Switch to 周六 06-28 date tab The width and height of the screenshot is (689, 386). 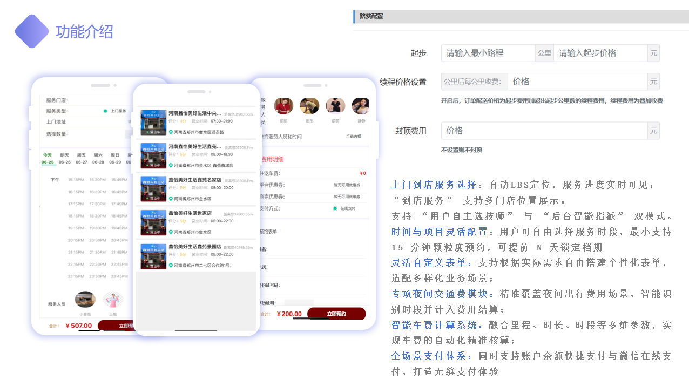98,159
